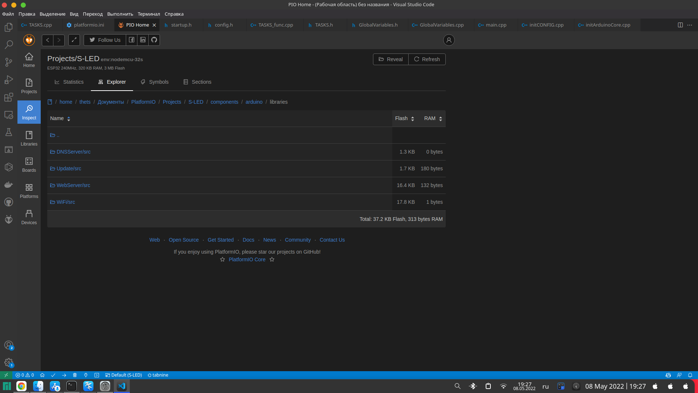Image resolution: width=698 pixels, height=393 pixels.
Task: Open Community footer link
Action: [x=298, y=240]
